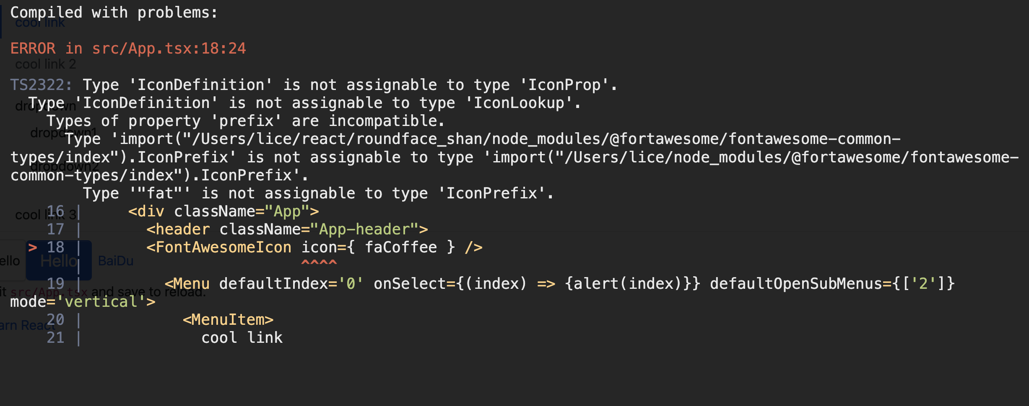This screenshot has height=406, width=1029.
Task: Click the partially visible button at left edge
Action: pyautogui.click(x=10, y=261)
